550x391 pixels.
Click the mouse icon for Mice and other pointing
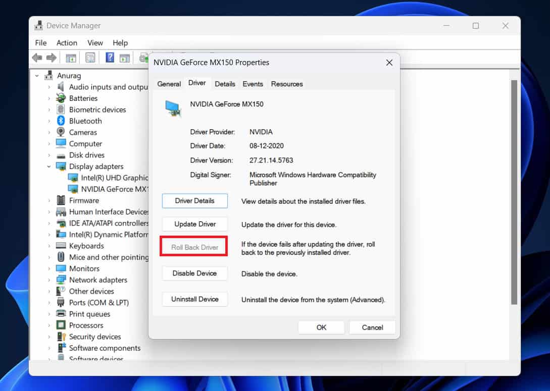(x=61, y=257)
